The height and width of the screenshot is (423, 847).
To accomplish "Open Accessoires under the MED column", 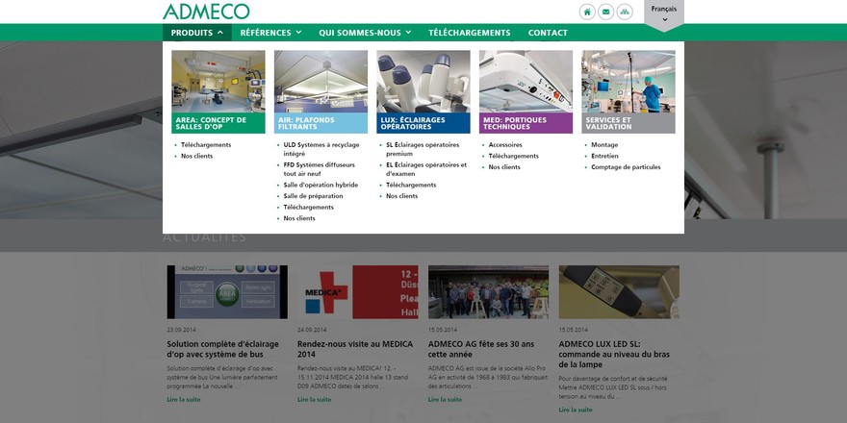I will click(x=505, y=144).
